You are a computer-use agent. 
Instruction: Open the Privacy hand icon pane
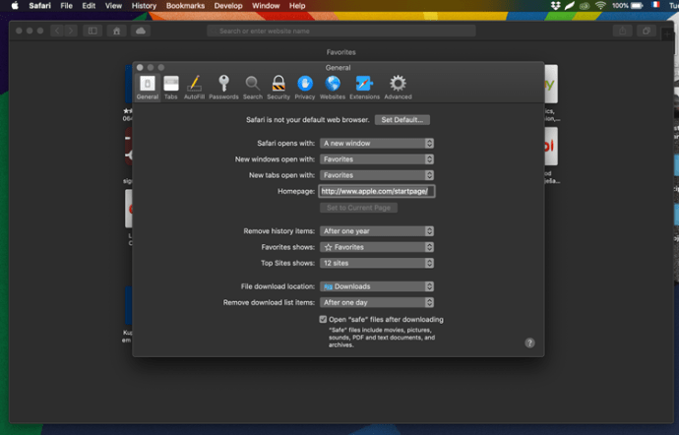coord(305,88)
